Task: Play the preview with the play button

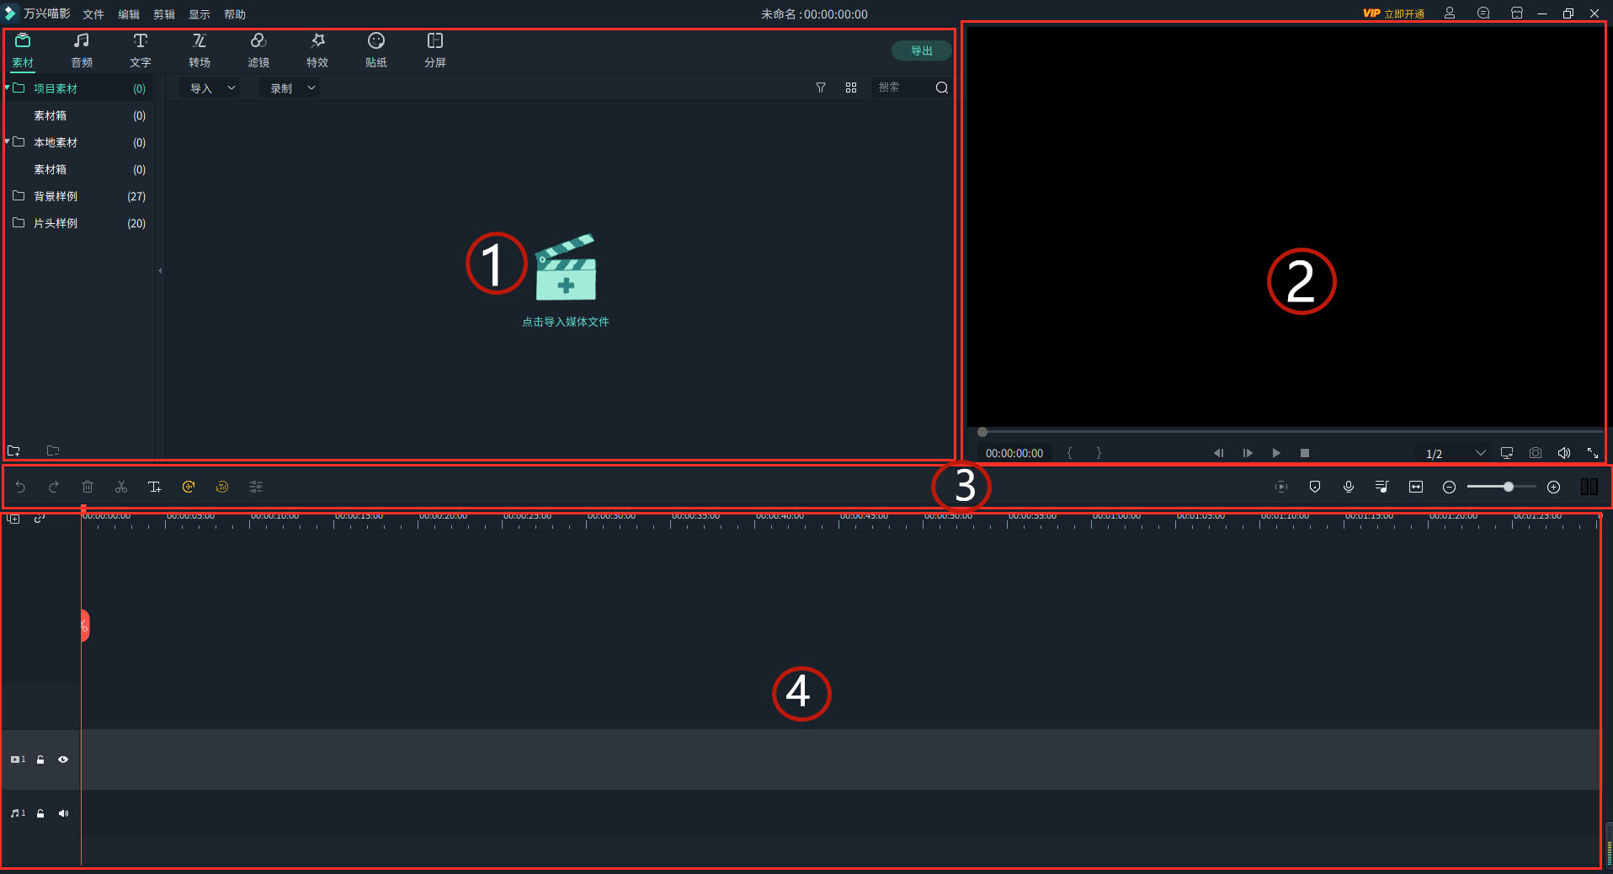Action: (x=1276, y=453)
